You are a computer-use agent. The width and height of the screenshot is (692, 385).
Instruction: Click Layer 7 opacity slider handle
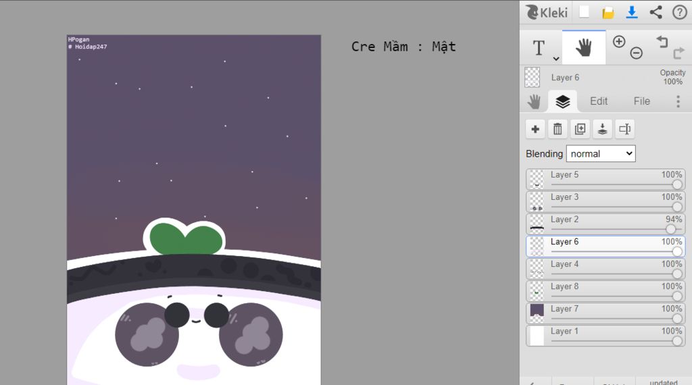pos(677,318)
